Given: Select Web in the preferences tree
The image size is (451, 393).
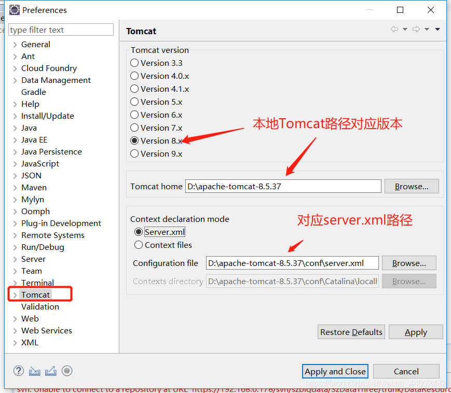Looking at the screenshot, I should tap(30, 318).
